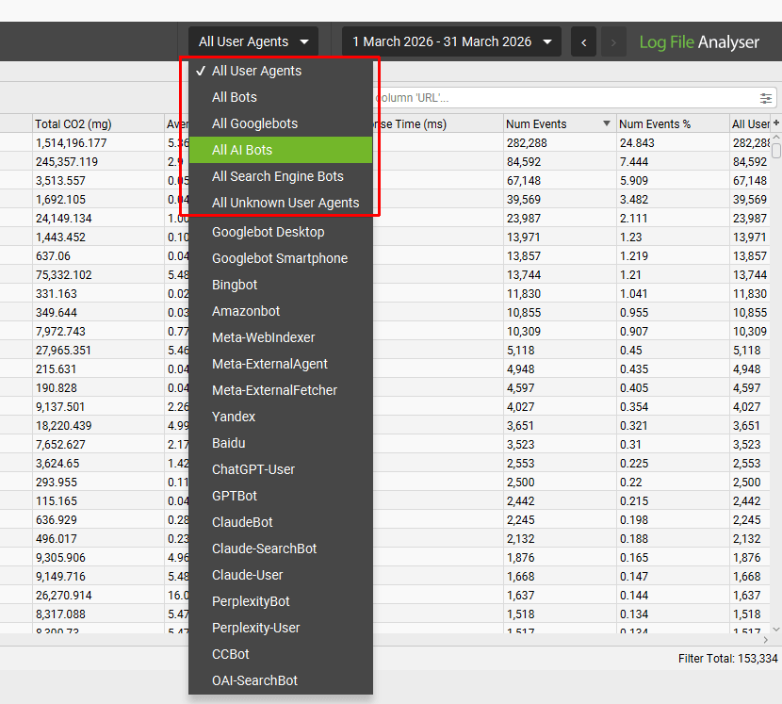Click the Filter Total count text
Viewport: 782px width, 704px height.
point(727,659)
